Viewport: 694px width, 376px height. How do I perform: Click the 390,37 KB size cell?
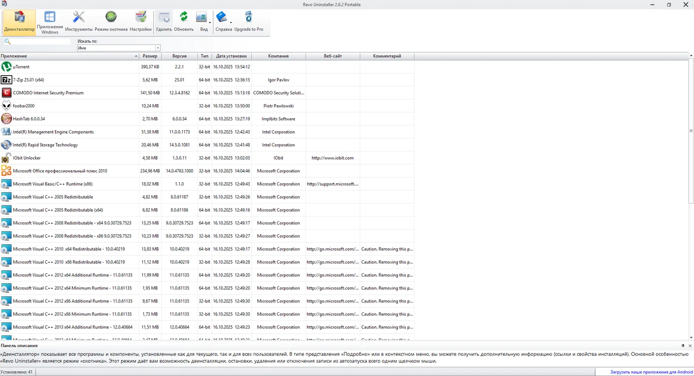pos(150,67)
